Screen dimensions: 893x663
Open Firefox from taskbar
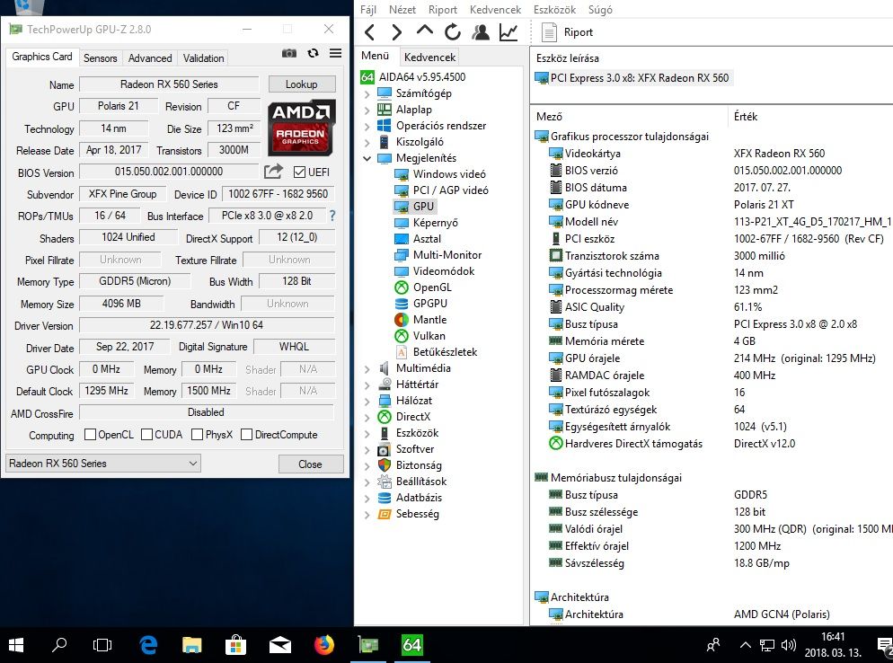pos(324,645)
